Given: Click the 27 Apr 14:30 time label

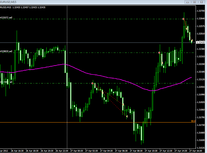Looking at the screenshot, I should 181,151.
